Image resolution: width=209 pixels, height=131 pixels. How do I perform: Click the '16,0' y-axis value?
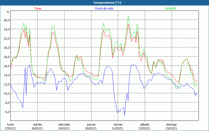click(x=7, y=66)
